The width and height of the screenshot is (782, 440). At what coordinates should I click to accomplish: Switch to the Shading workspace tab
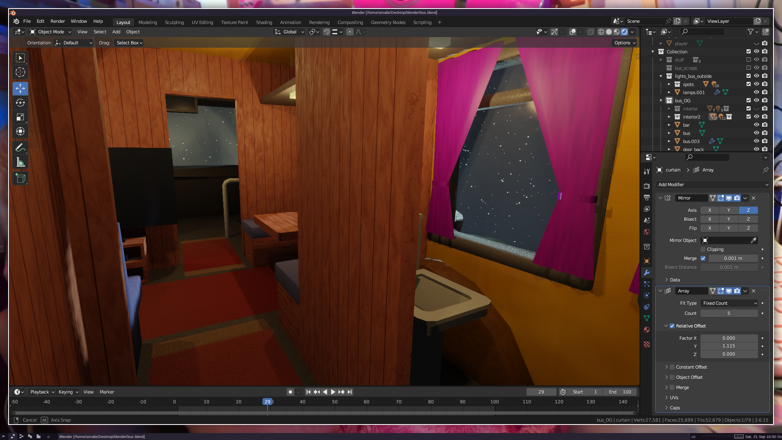coord(264,22)
